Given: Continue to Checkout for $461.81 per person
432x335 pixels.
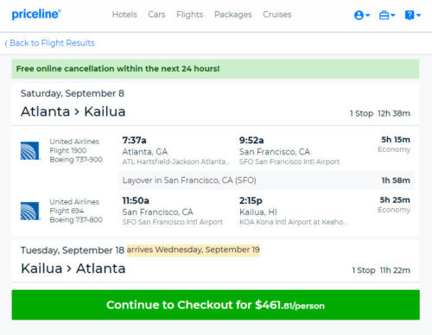Looking at the screenshot, I should pos(216,305).
